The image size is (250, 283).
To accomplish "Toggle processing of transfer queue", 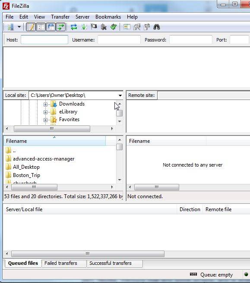I will [x=84, y=27].
